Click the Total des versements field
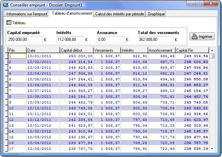 156,40
